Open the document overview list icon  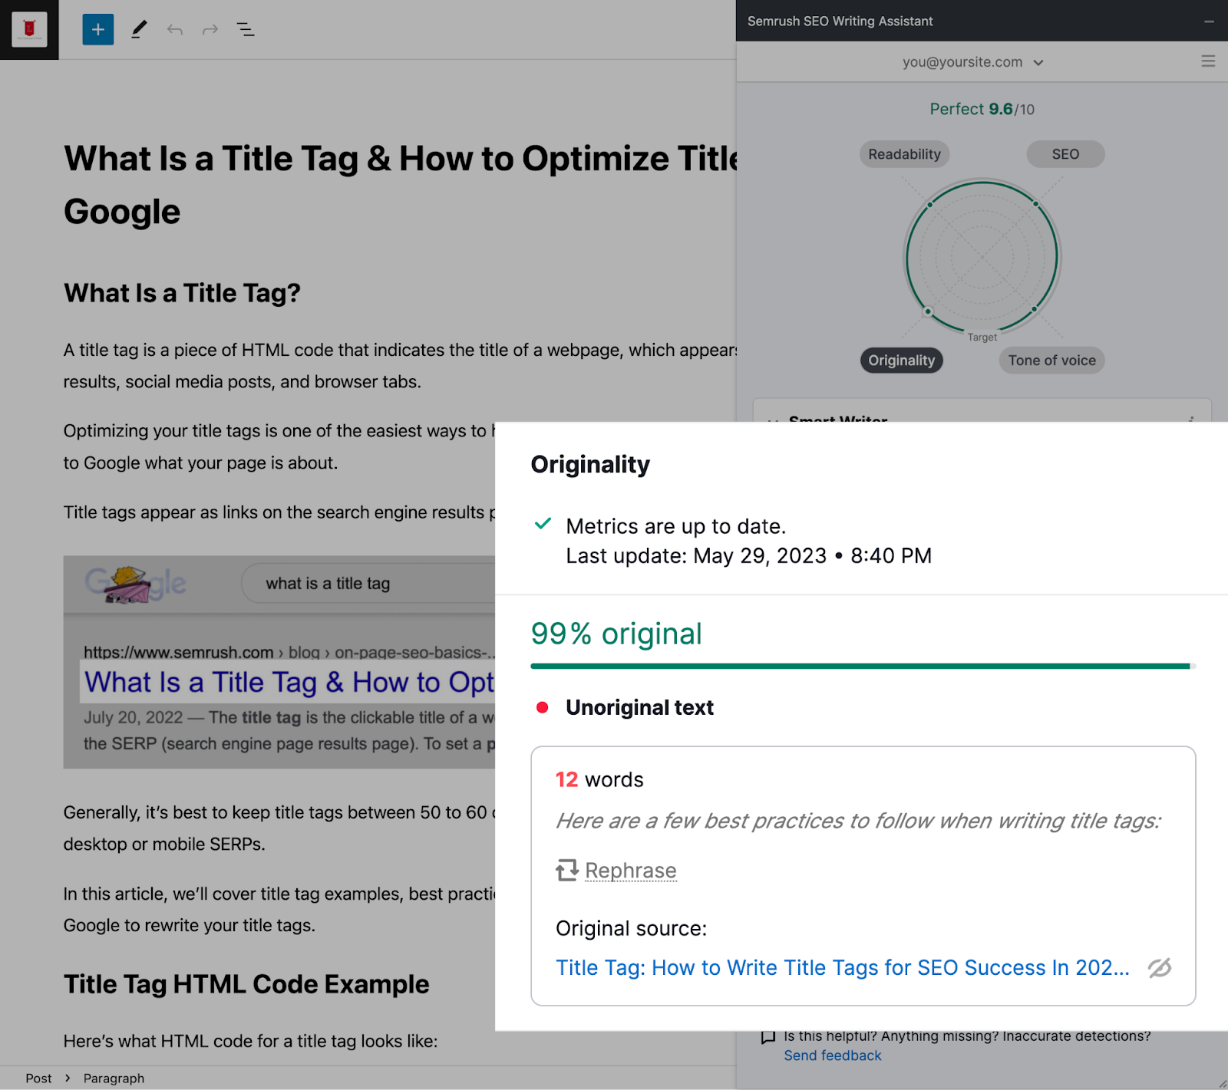[246, 29]
